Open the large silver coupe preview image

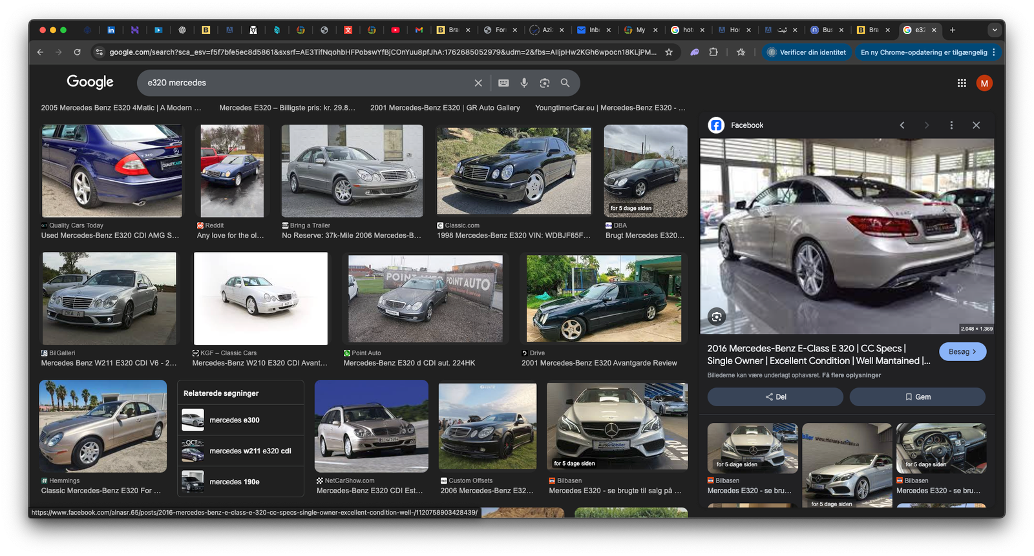coord(847,236)
